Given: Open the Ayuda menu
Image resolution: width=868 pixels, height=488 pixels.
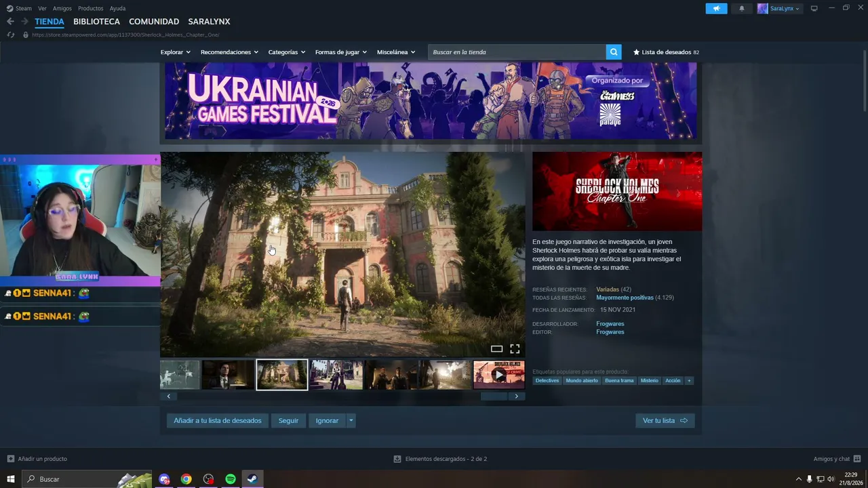Looking at the screenshot, I should pos(117,8).
